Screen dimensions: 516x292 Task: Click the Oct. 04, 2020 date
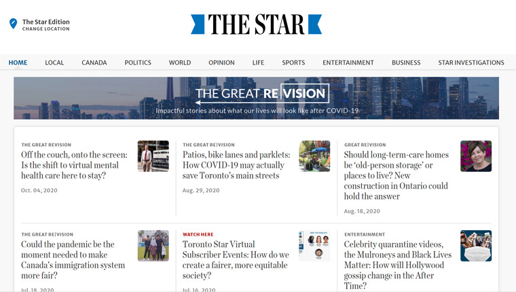coord(39,190)
